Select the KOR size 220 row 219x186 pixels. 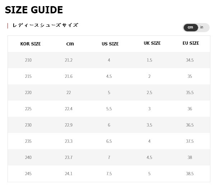tap(109, 92)
